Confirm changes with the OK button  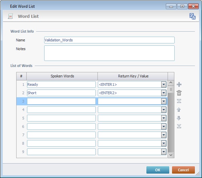(158, 170)
